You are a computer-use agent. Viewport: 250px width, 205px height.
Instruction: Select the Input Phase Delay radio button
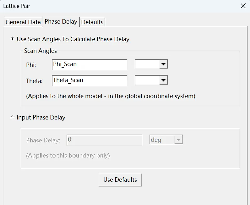pos(12,117)
